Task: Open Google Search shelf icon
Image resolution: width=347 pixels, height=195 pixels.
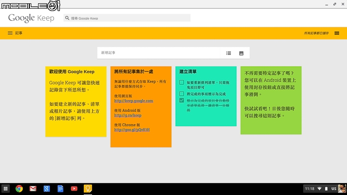Action: 47,189
